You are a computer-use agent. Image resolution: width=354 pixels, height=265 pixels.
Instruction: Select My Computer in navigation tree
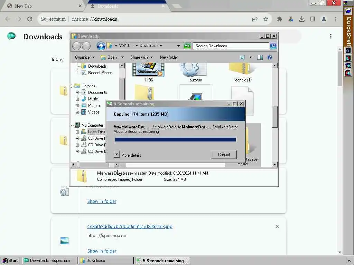click(92, 125)
